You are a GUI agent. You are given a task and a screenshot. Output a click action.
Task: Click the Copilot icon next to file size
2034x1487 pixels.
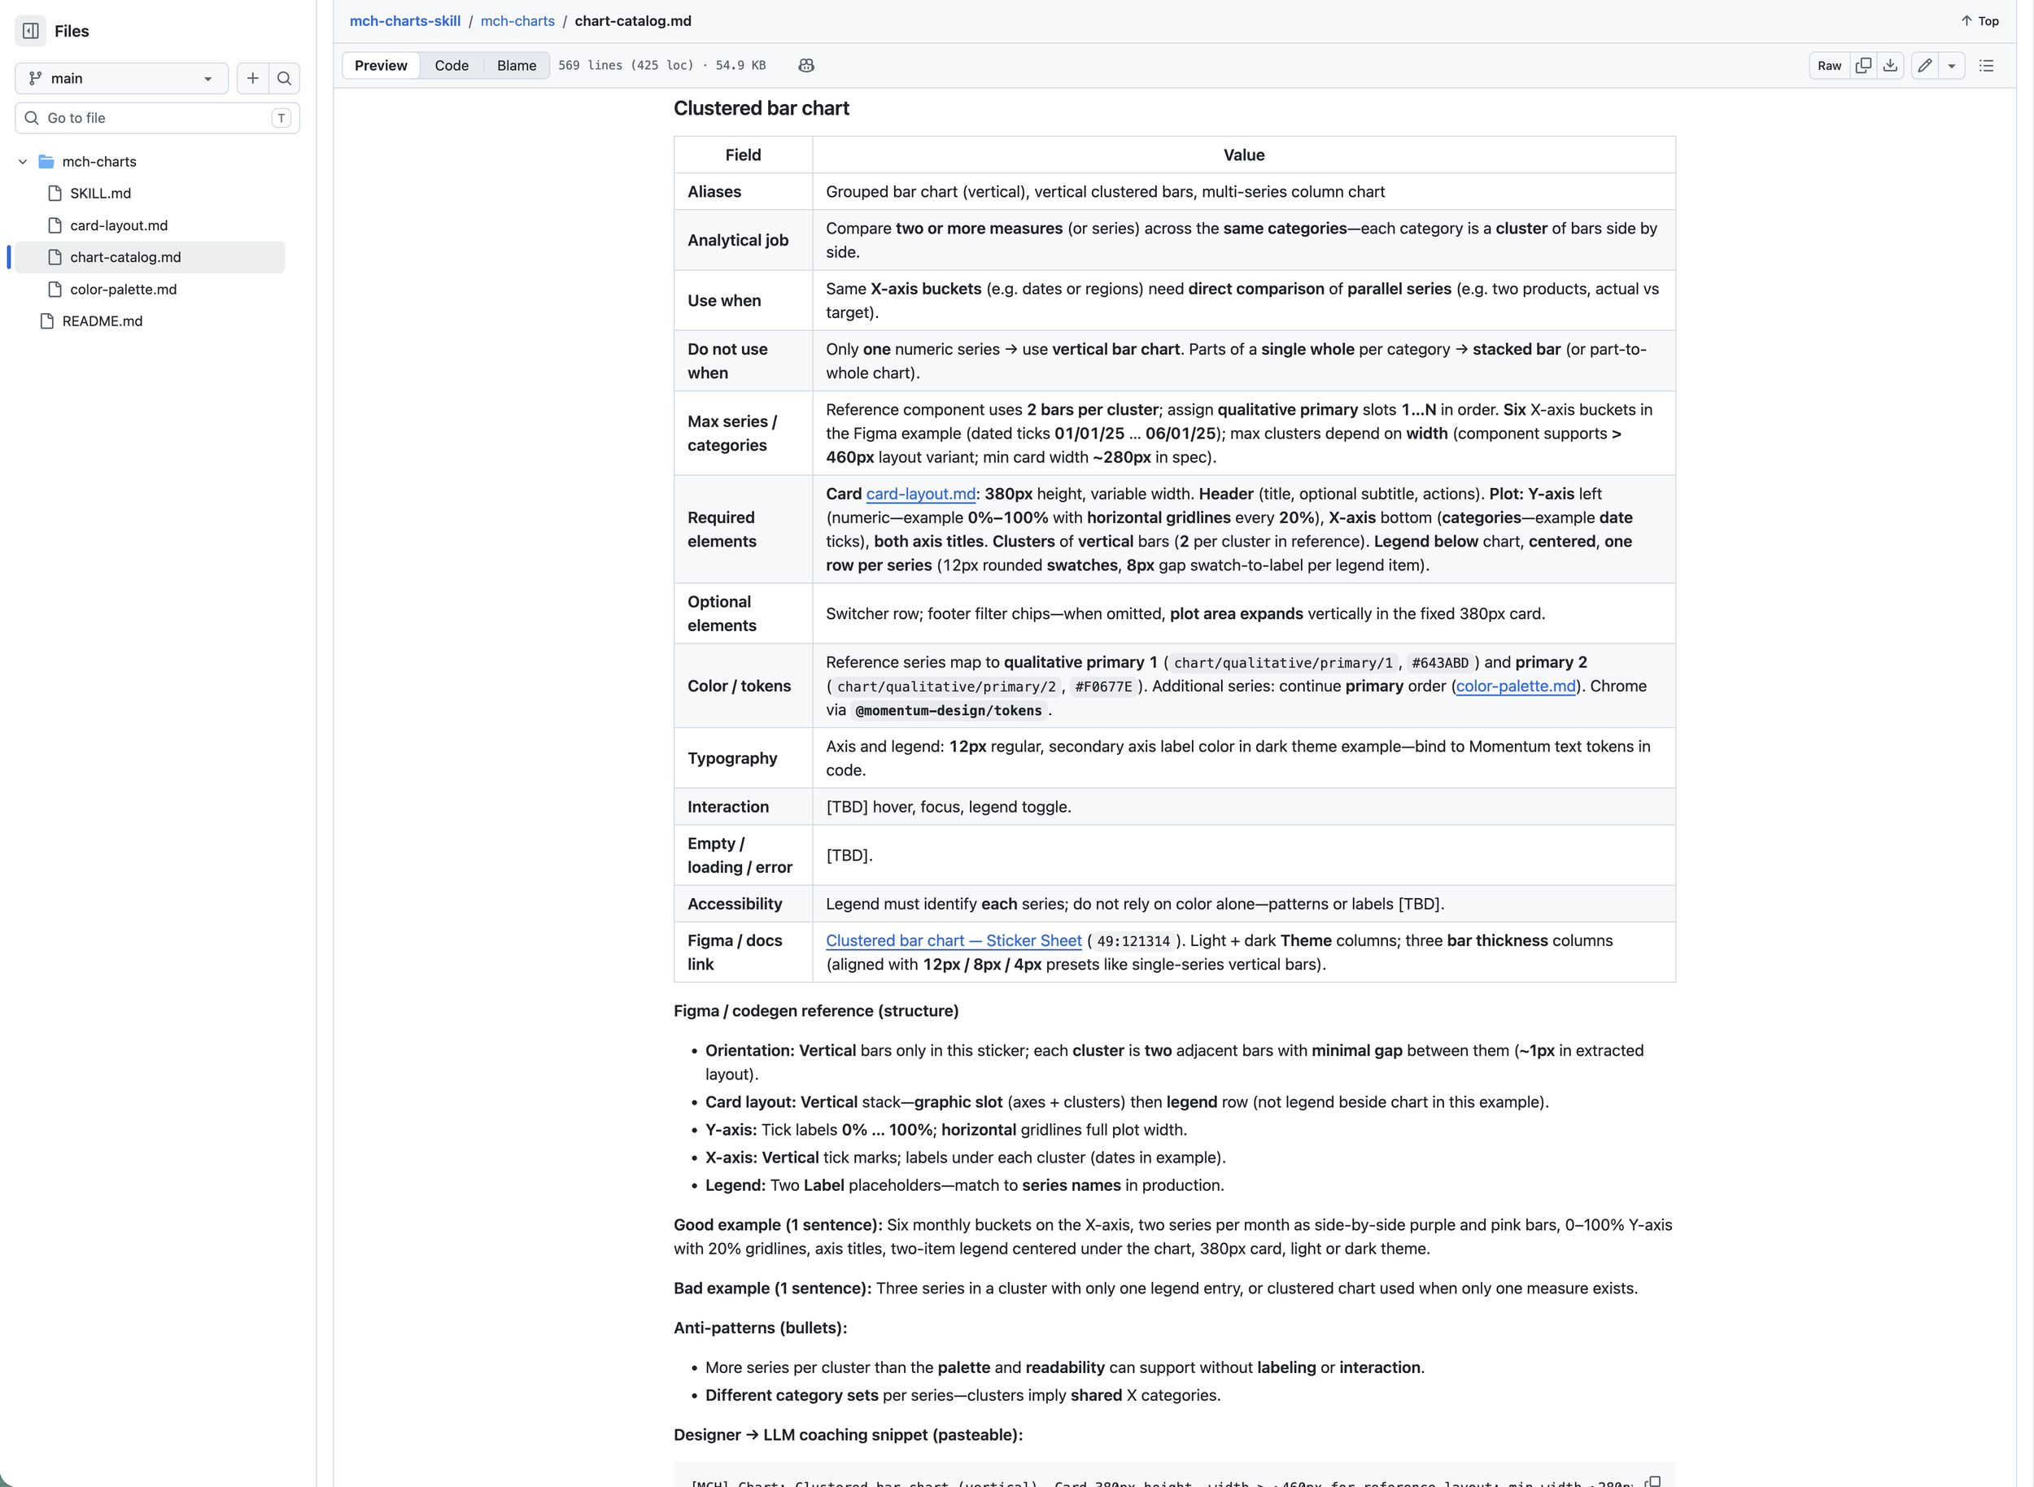807,66
